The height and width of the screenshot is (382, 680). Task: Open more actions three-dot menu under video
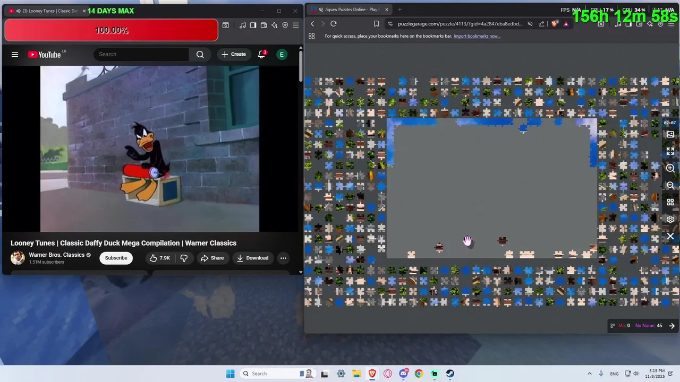(283, 258)
